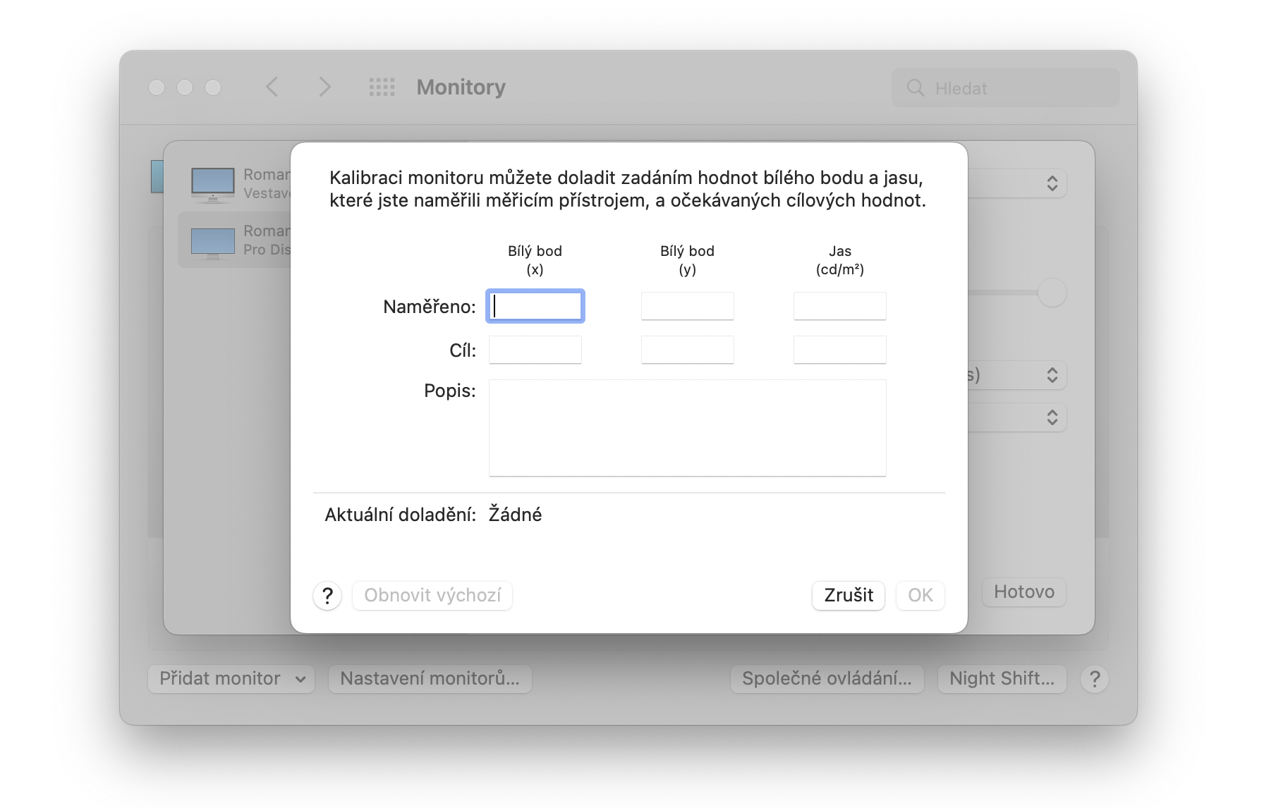Click the Jas (cd/m²) column header
Screen dimensions: 1264x808
pos(840,260)
